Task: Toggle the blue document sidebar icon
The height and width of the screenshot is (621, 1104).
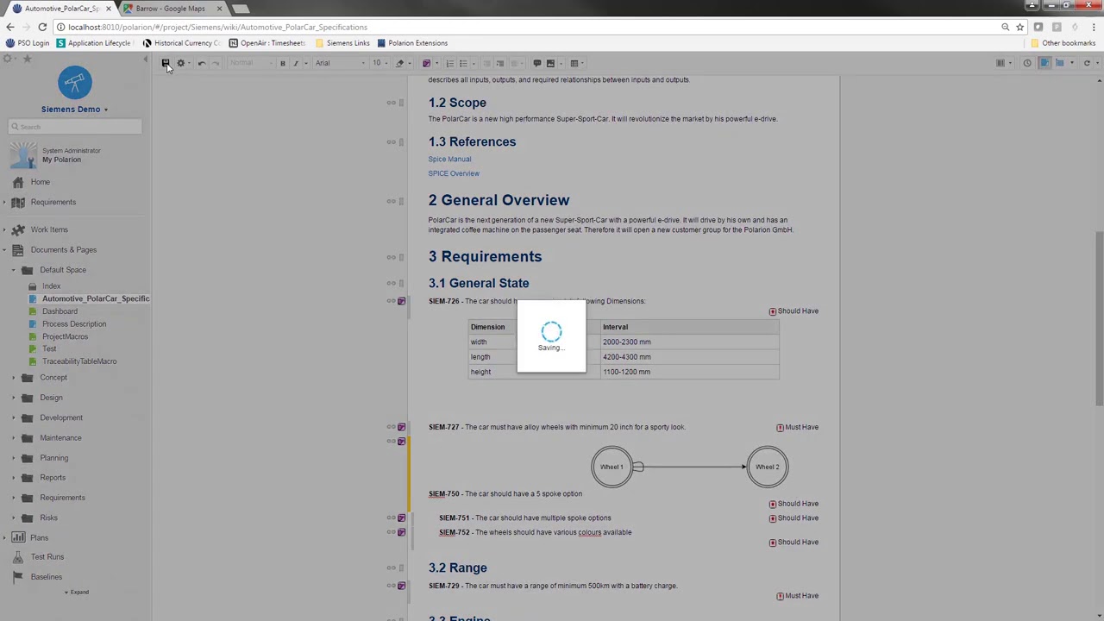Action: 1044,63
